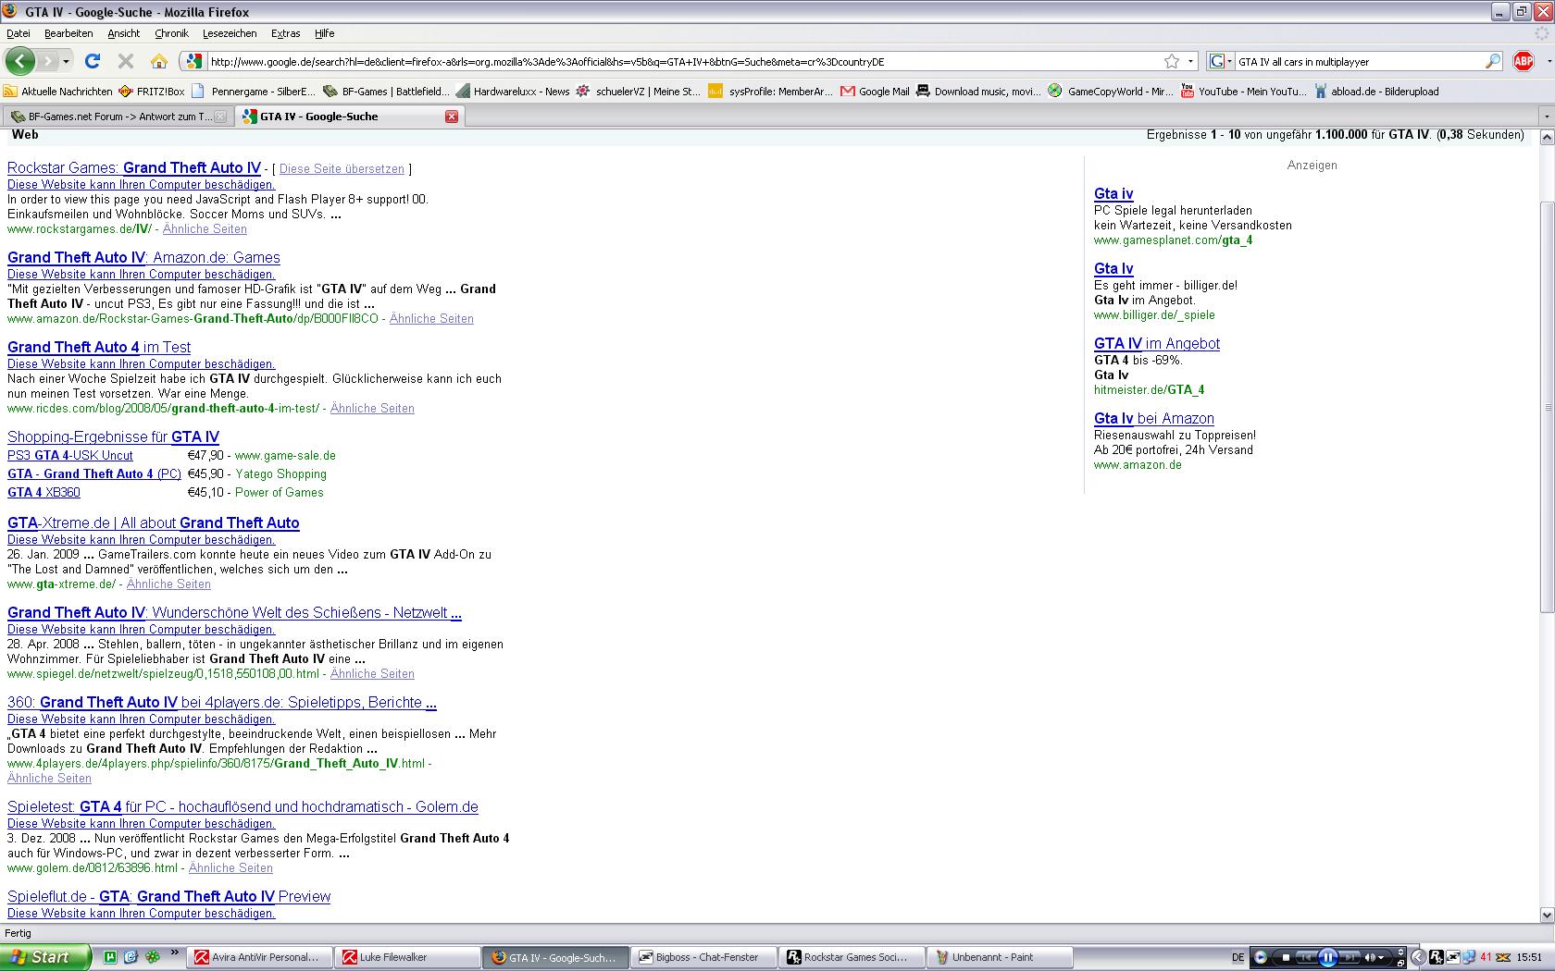
Task: Open the Bearbeiten menu
Action: (68, 33)
